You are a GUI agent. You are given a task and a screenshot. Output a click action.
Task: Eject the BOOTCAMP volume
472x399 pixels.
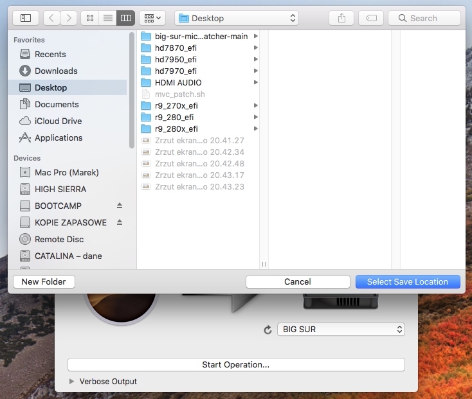tap(120, 206)
